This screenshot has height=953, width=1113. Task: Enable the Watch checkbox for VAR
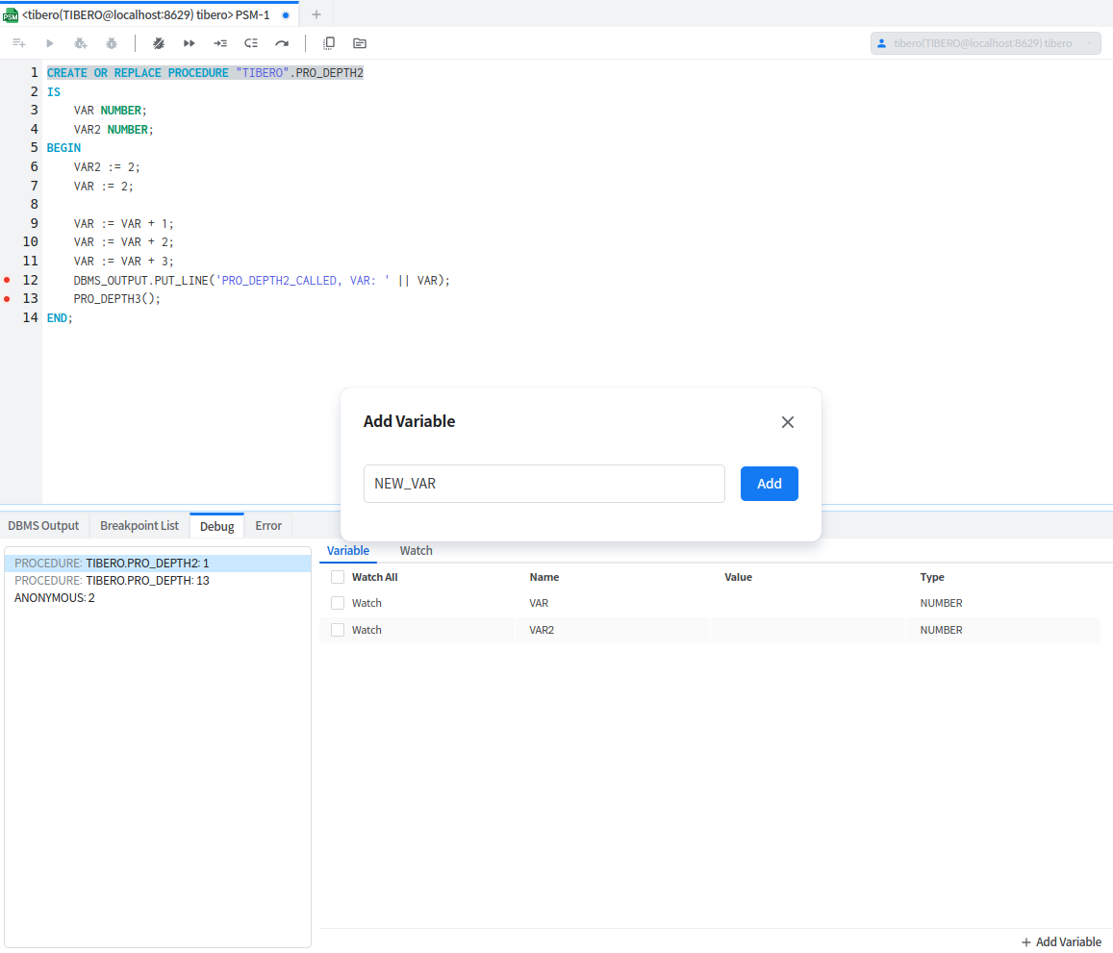(x=338, y=603)
